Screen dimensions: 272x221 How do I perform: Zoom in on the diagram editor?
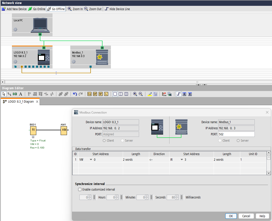point(135,94)
